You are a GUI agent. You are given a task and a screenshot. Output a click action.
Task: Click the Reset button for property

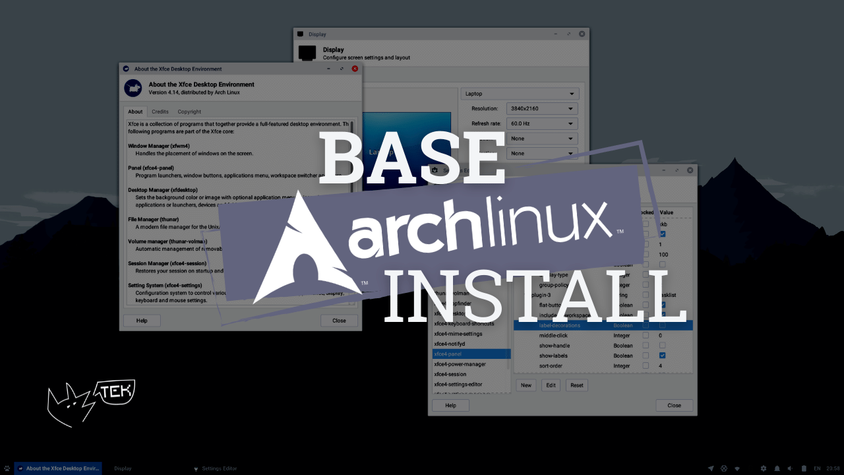(576, 385)
